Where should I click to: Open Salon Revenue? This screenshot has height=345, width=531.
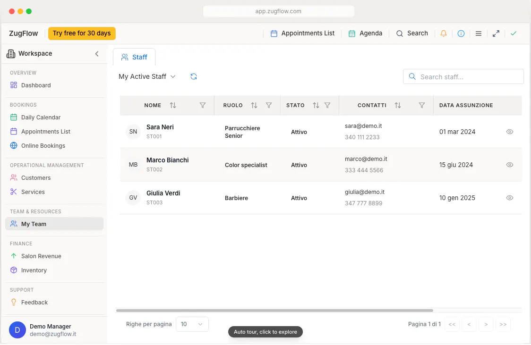click(54, 256)
